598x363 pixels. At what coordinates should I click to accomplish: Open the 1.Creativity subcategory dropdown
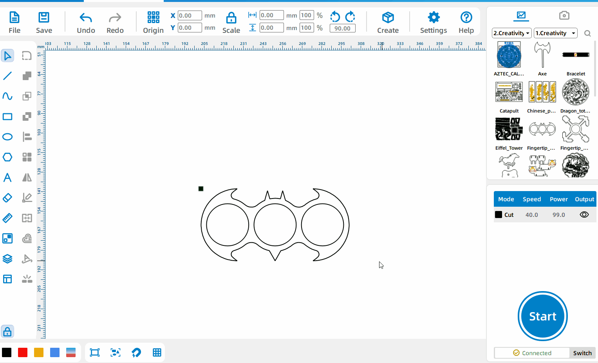(556, 33)
